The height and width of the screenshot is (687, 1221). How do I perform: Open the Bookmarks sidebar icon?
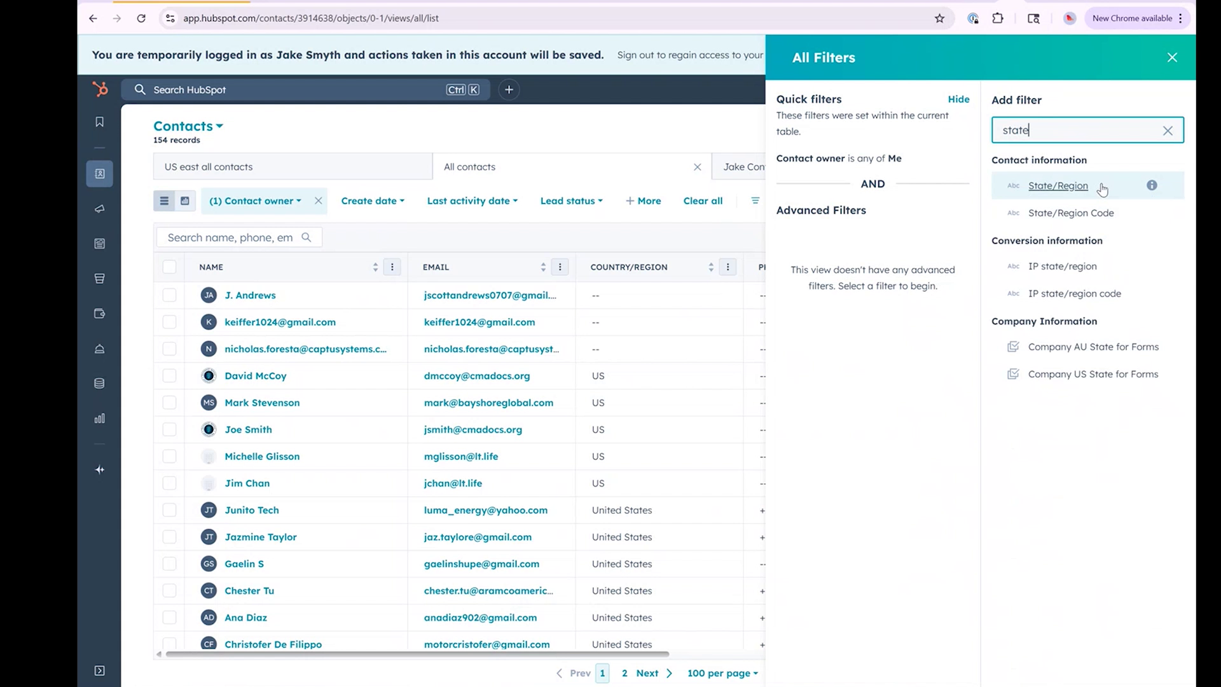pyautogui.click(x=99, y=121)
